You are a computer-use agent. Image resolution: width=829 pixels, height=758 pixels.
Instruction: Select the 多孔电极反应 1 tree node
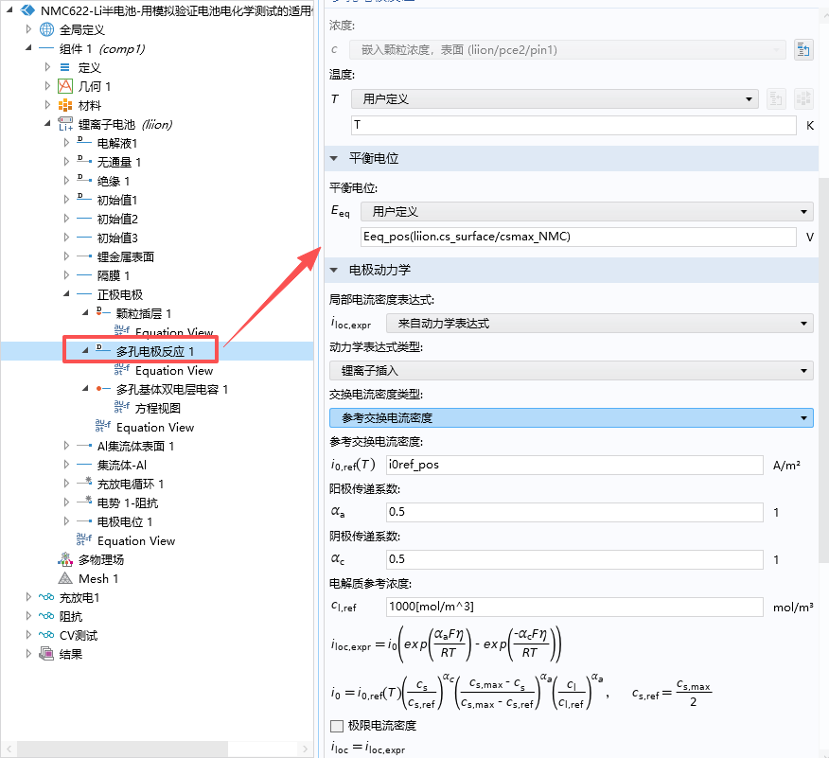[154, 351]
